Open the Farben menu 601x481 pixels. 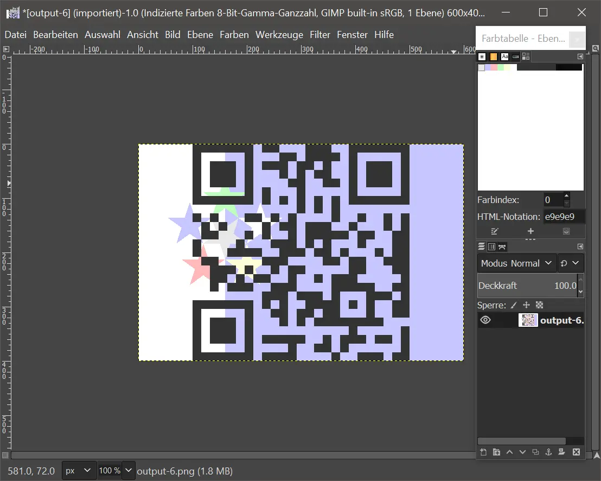(234, 35)
